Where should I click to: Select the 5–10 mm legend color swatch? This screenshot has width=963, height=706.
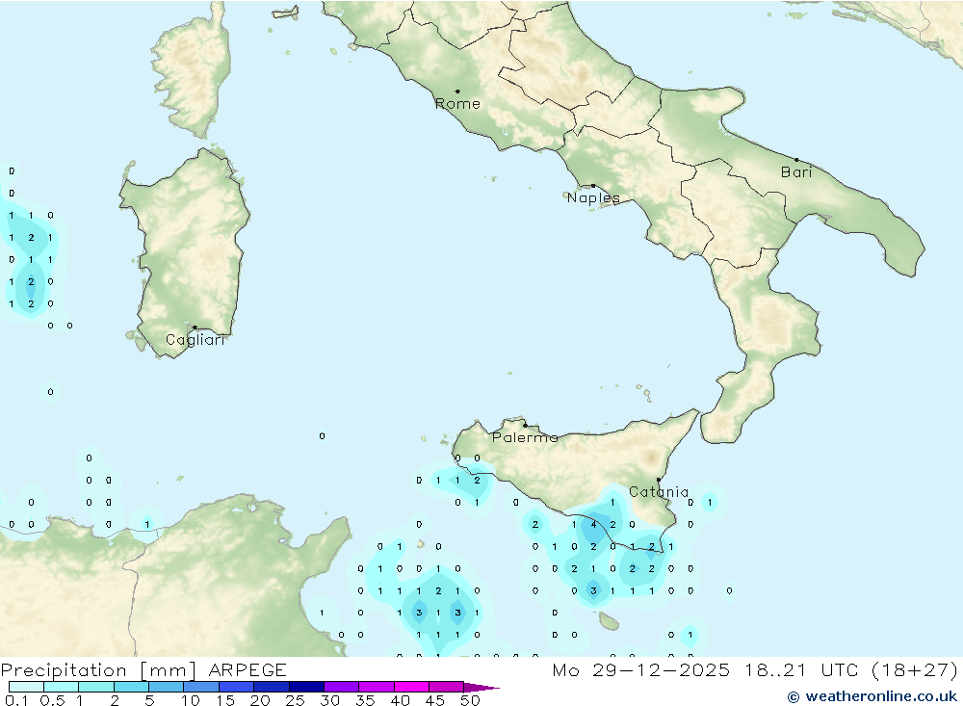pyautogui.click(x=167, y=687)
